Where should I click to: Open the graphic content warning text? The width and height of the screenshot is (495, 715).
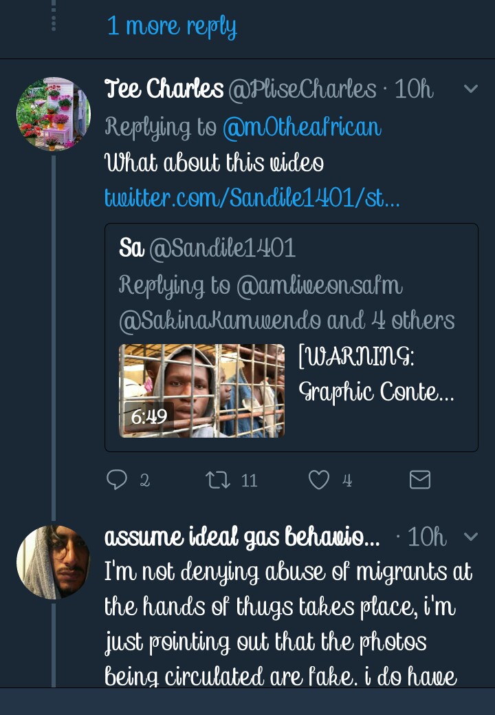pos(376,375)
